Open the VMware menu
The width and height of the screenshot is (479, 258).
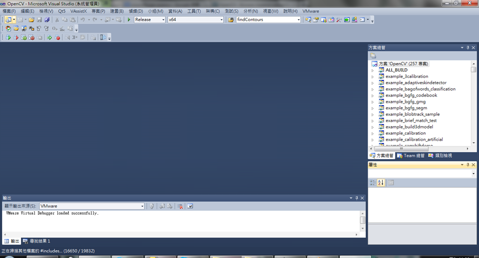coord(311,11)
